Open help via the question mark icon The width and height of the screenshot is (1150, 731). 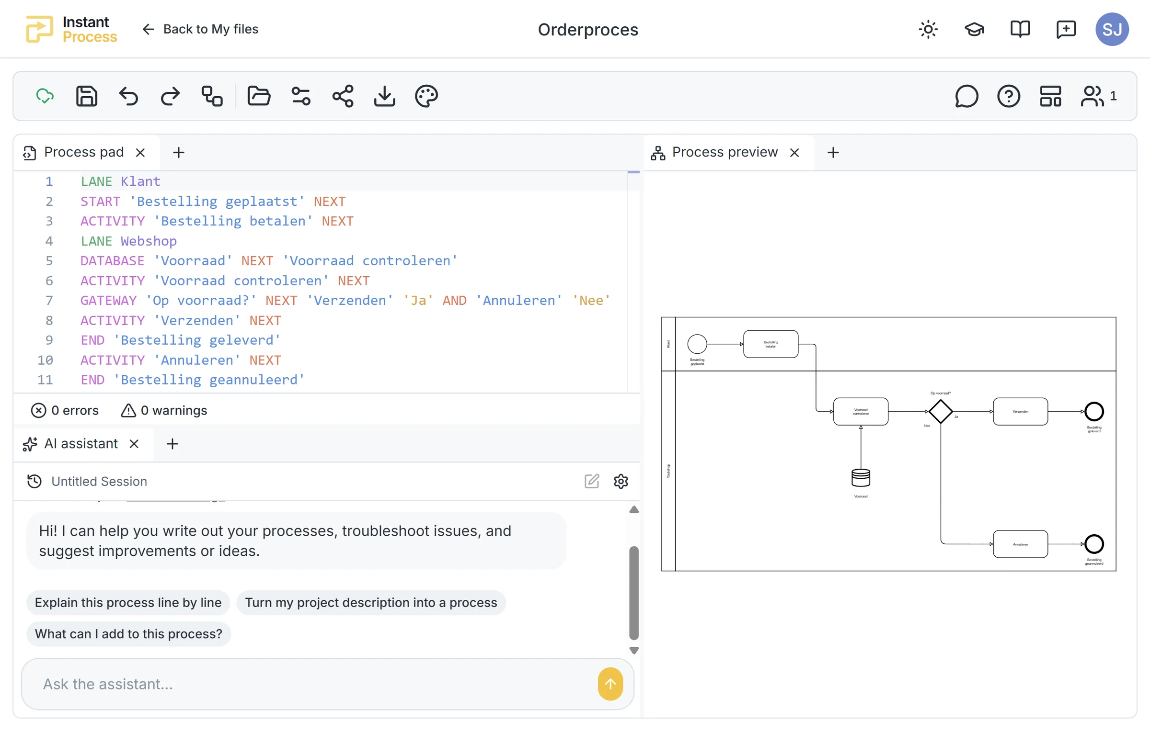pyautogui.click(x=1009, y=96)
